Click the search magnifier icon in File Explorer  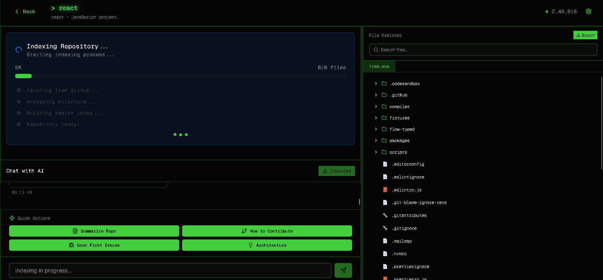coord(376,50)
